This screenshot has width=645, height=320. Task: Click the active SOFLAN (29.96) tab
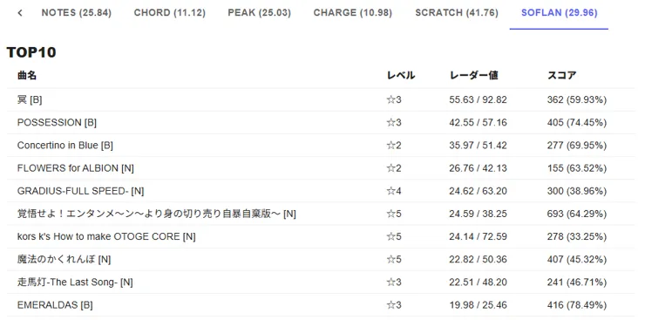click(559, 13)
